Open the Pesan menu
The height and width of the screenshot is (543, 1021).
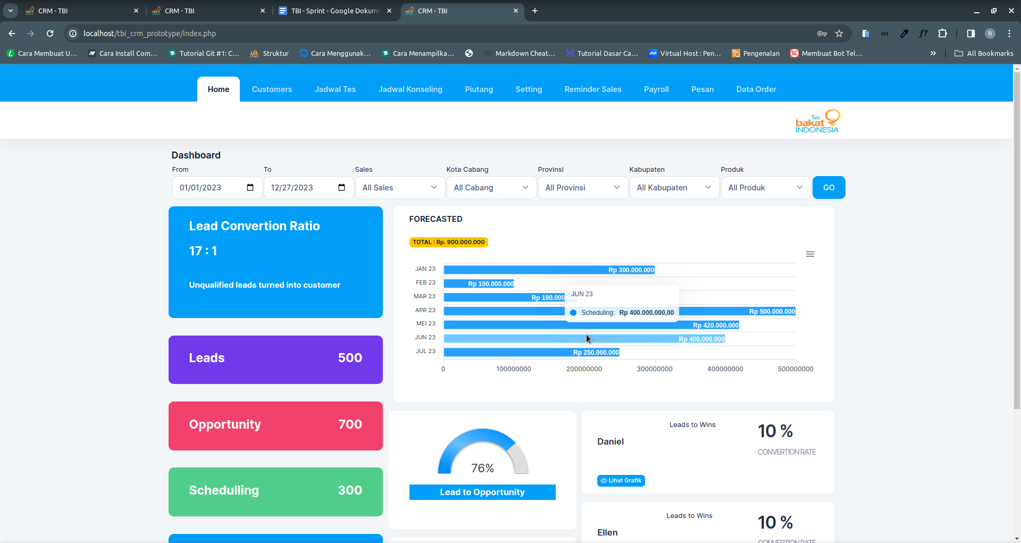pos(702,89)
